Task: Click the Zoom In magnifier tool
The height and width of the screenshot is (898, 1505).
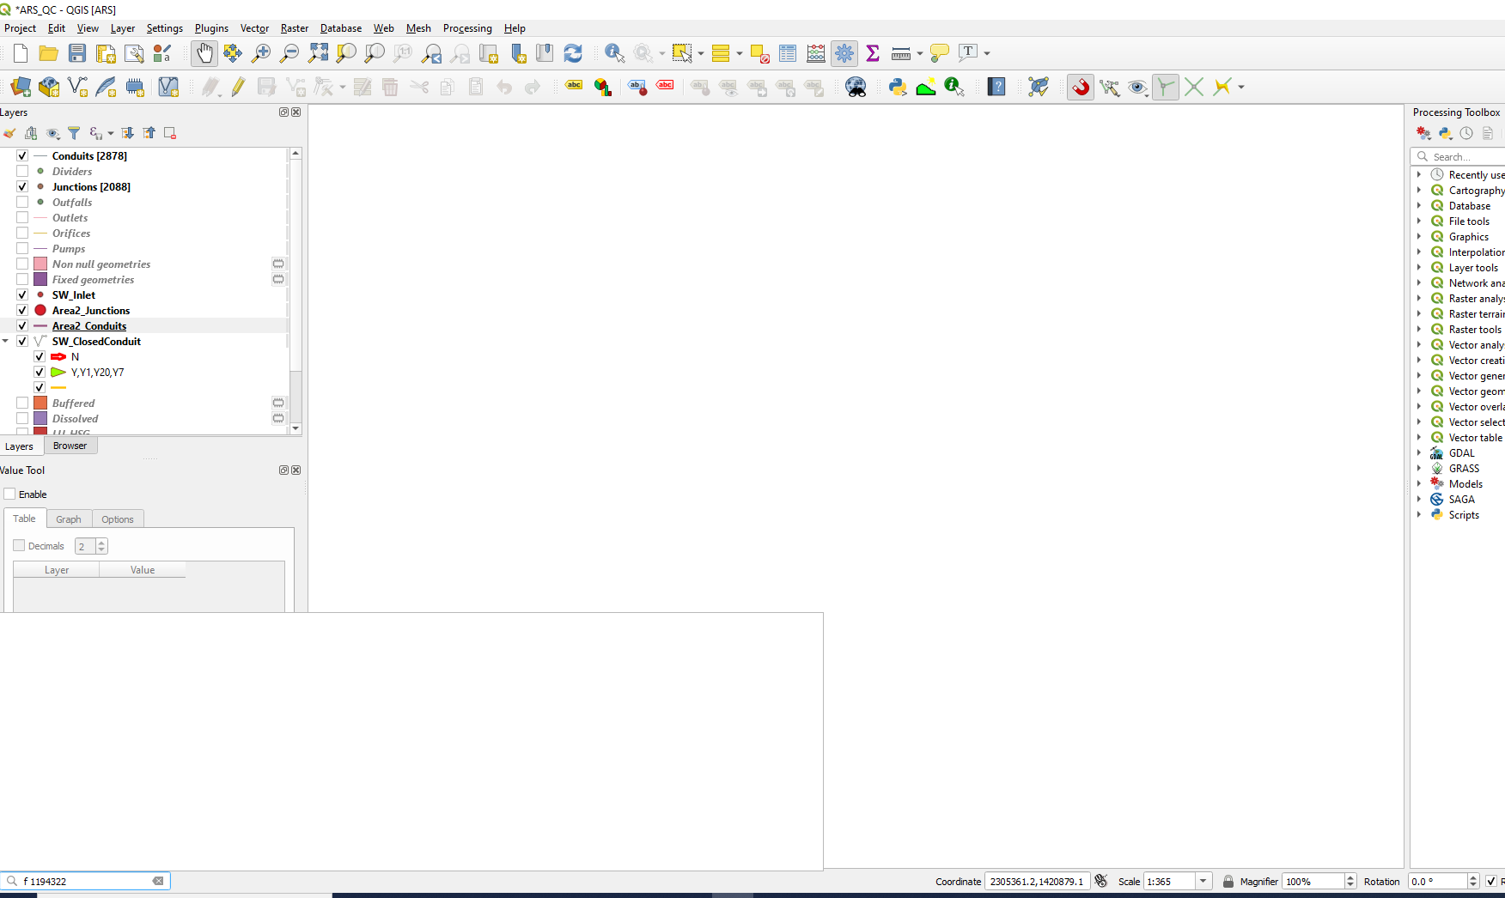Action: click(260, 52)
